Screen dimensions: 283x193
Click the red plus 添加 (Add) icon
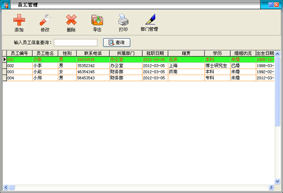pos(19,20)
